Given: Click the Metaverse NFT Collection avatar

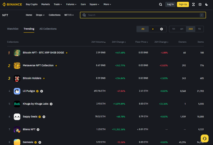Looking at the screenshot, I should pyautogui.click(x=17, y=65).
